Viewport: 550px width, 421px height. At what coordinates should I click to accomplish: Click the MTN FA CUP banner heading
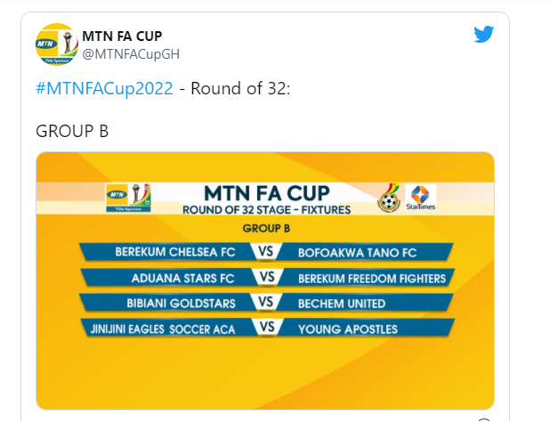pos(267,193)
